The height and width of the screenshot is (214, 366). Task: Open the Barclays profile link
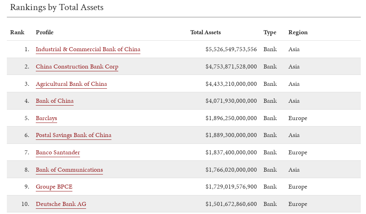tap(46, 118)
